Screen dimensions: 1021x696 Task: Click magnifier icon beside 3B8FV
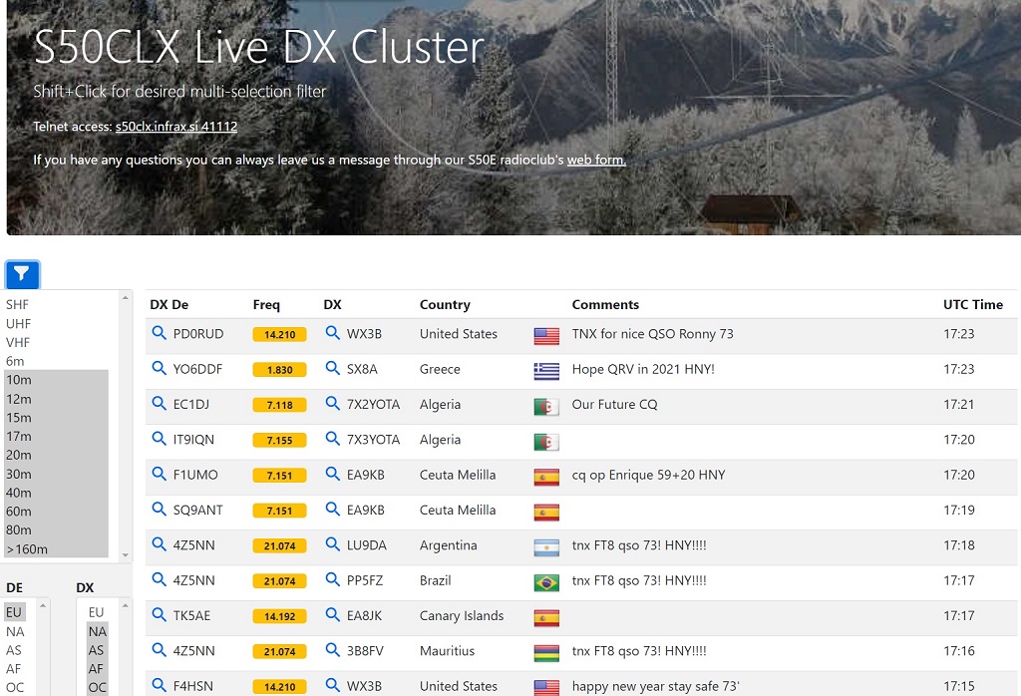tap(333, 651)
